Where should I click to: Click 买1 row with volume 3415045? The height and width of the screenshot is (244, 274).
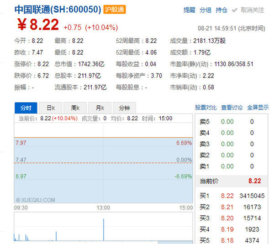pos(232,196)
